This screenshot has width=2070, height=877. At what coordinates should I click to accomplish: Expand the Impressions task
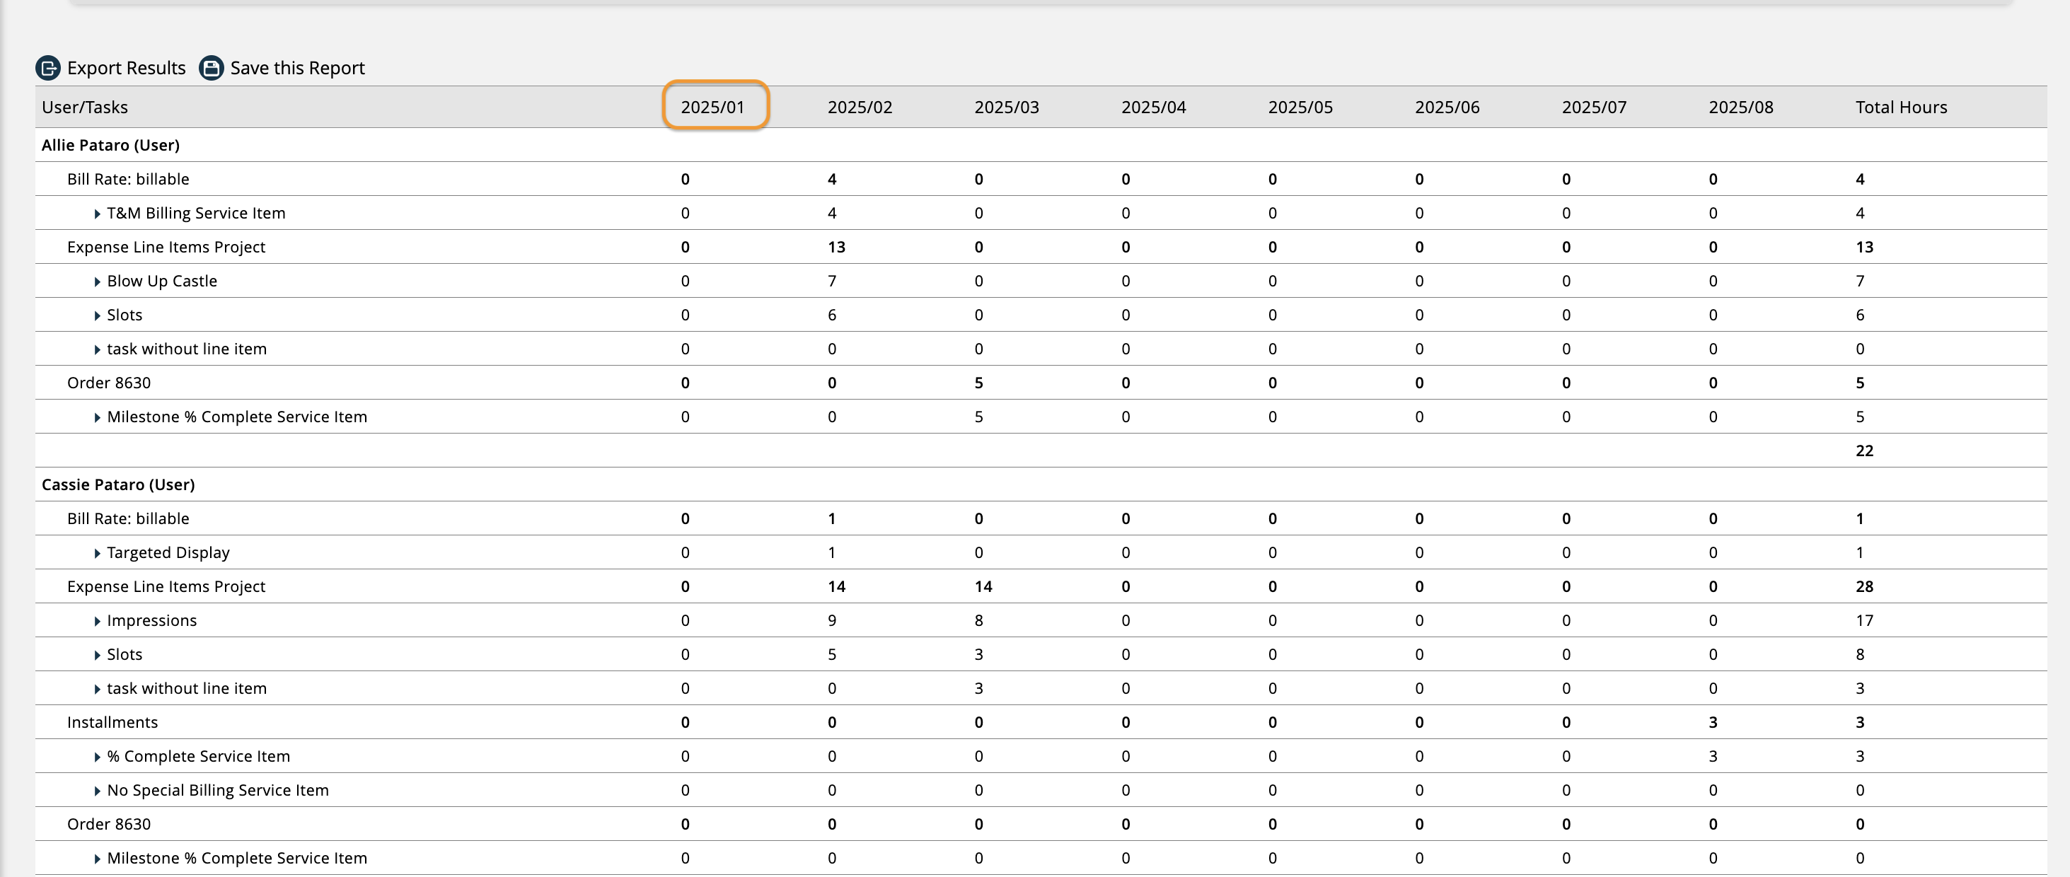(97, 620)
